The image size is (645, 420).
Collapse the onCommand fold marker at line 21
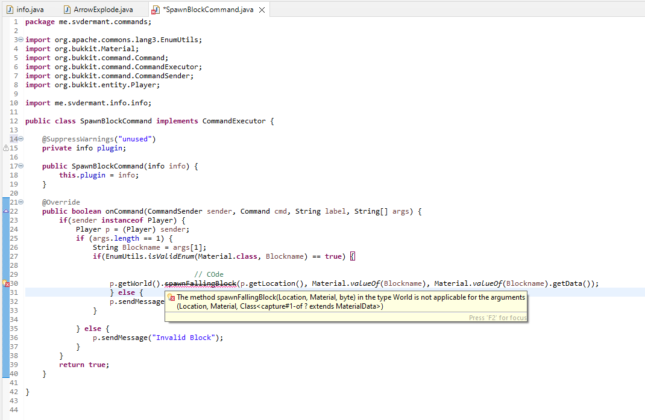(21, 202)
